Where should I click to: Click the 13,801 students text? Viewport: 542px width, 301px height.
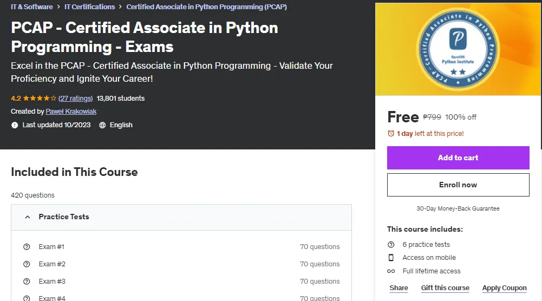[120, 98]
